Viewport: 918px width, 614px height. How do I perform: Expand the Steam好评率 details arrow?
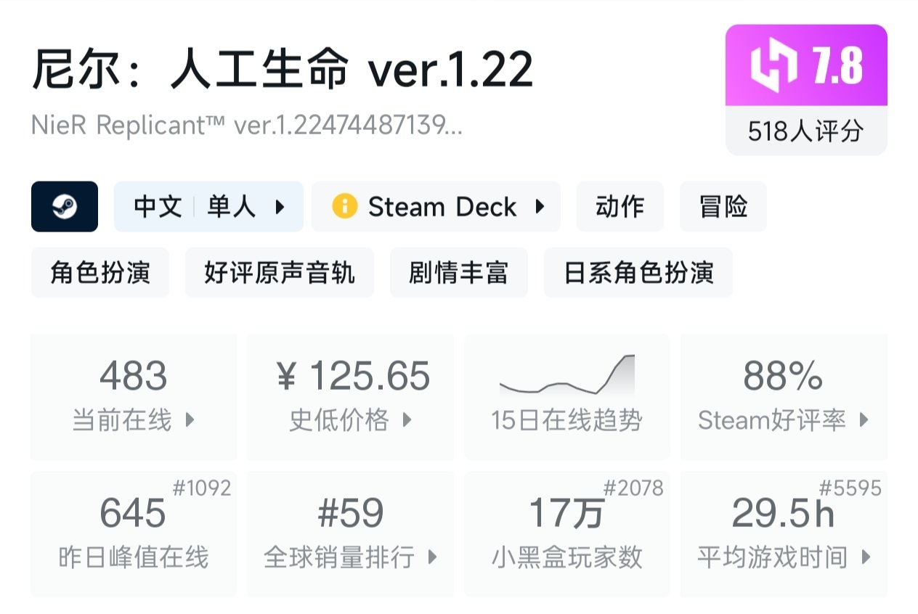(x=864, y=419)
